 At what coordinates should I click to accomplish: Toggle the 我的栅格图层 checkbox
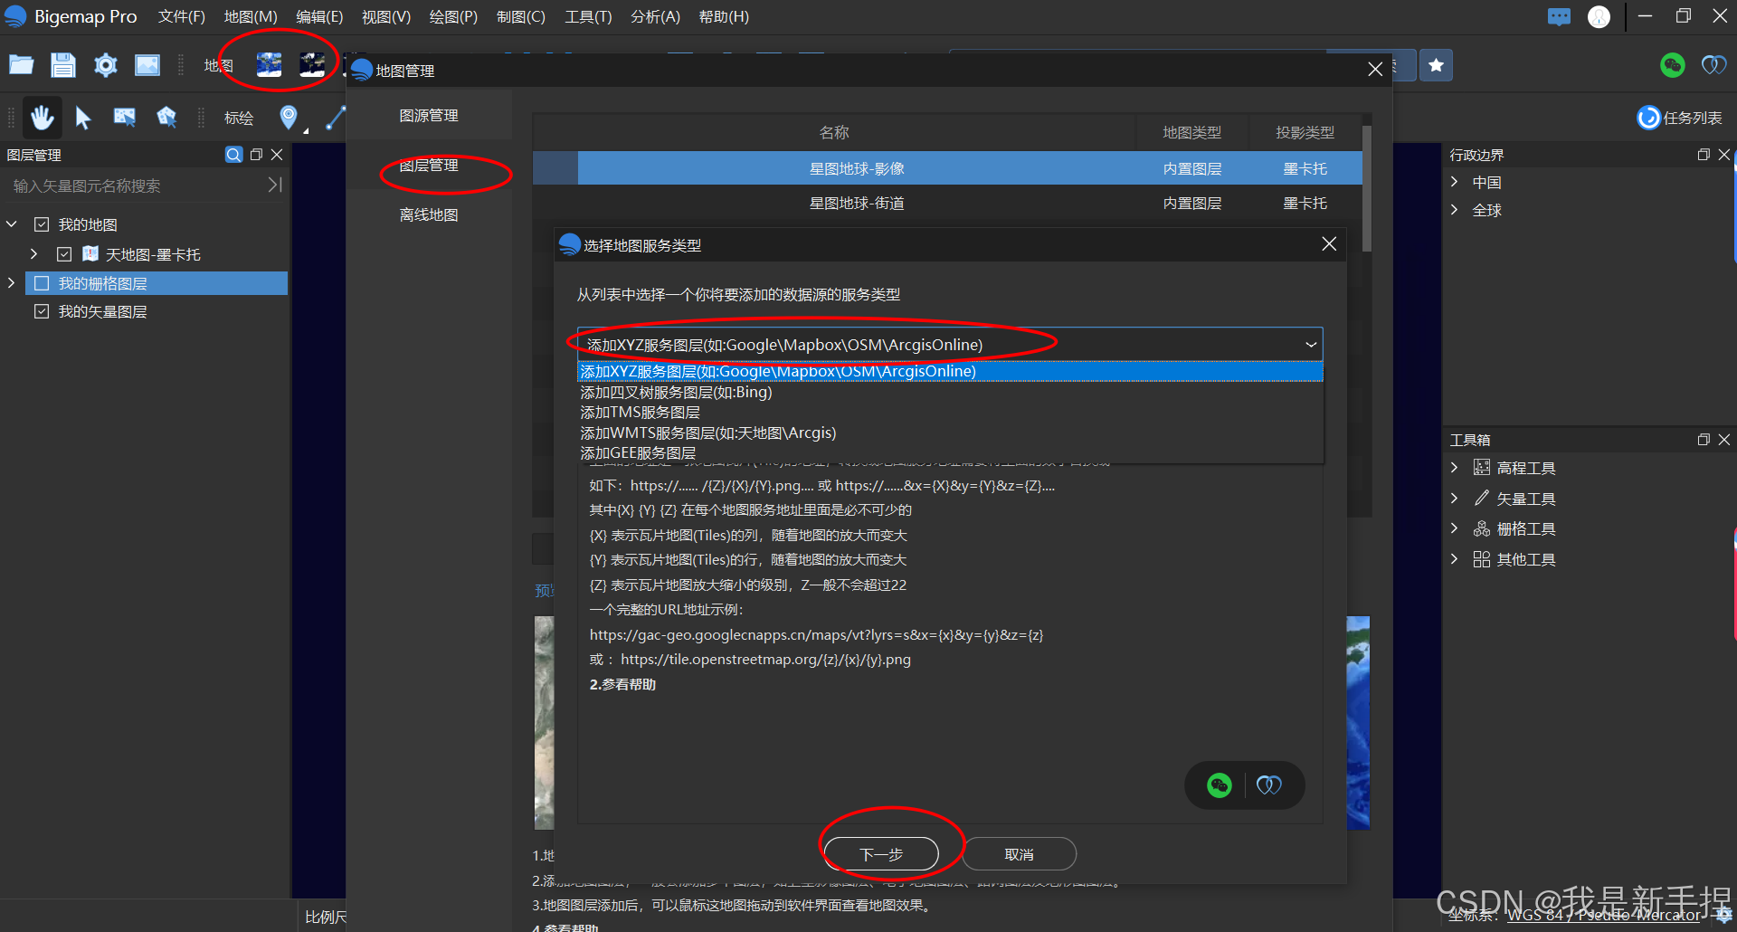(x=42, y=283)
